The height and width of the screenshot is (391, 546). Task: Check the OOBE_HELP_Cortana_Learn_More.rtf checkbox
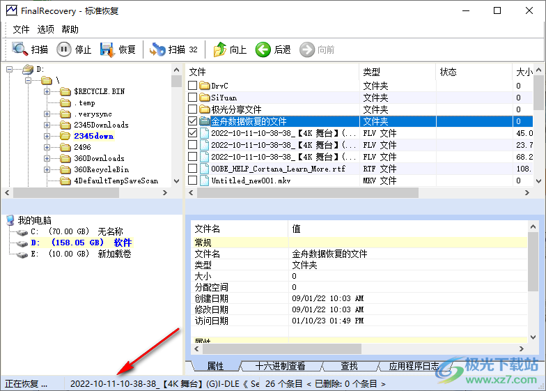point(192,169)
